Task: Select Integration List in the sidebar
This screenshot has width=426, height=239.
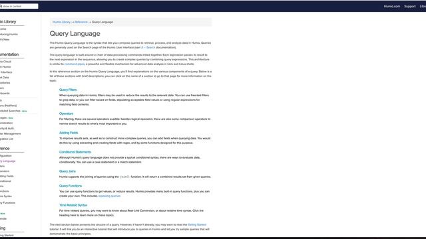Action: (x=7, y=139)
